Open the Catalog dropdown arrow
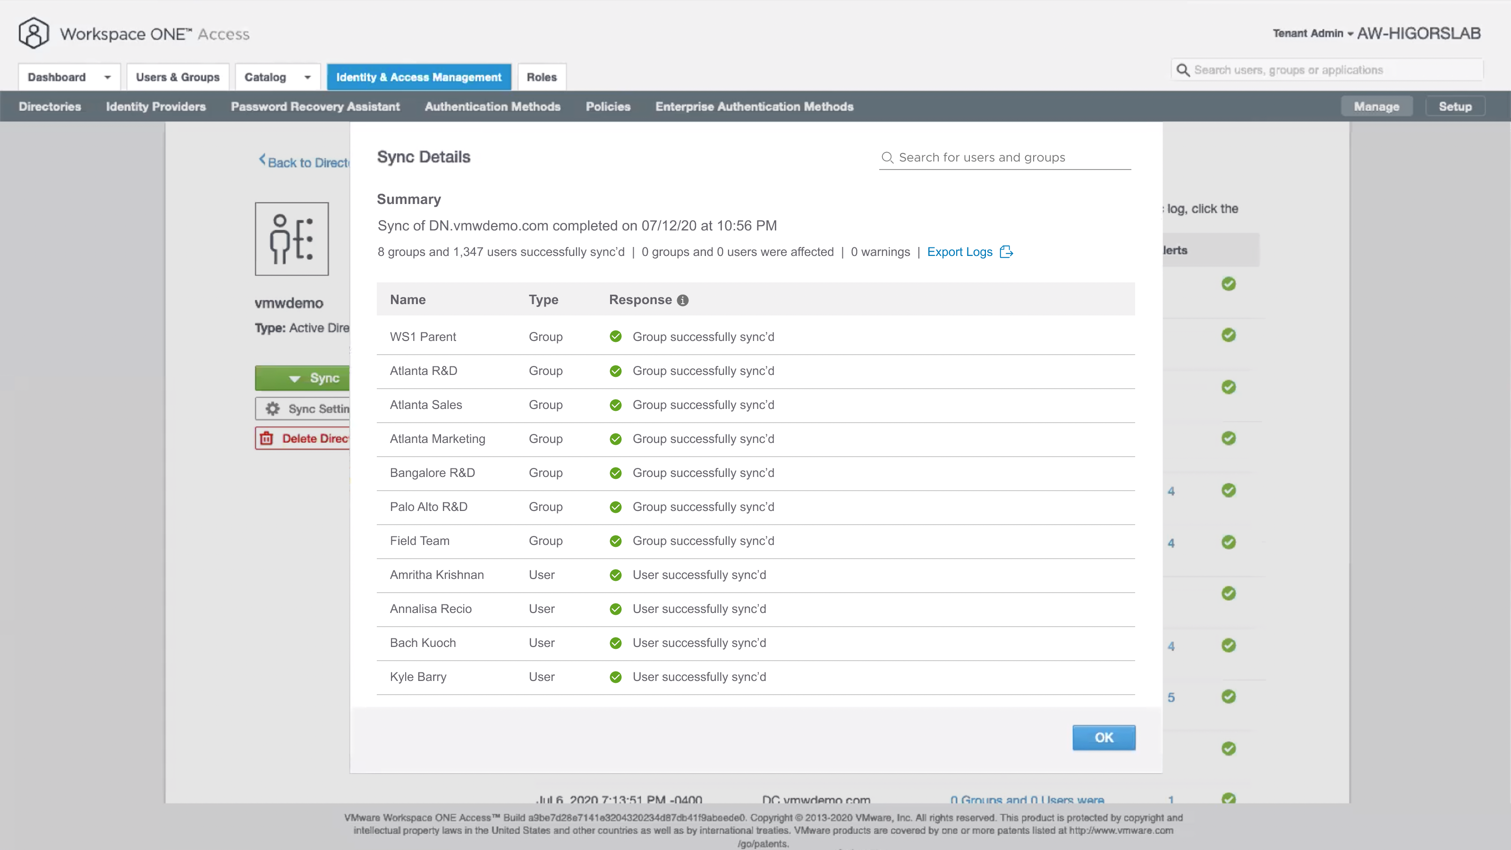This screenshot has height=850, width=1511. click(x=307, y=77)
